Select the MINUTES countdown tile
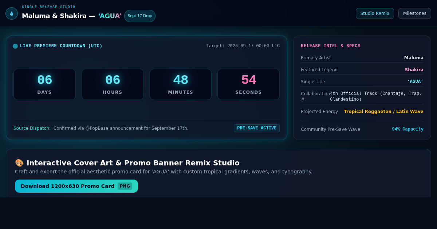Image resolution: width=437 pixels, height=229 pixels. [181, 84]
